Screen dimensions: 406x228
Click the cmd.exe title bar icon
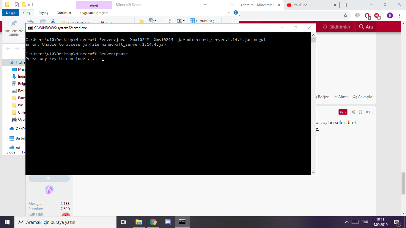[30, 28]
